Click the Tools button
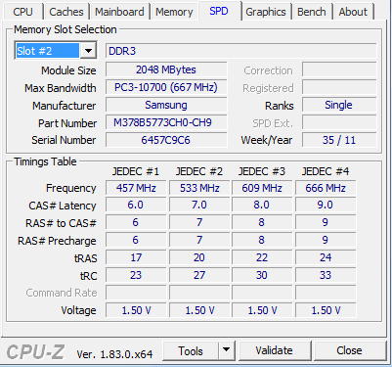 (191, 351)
